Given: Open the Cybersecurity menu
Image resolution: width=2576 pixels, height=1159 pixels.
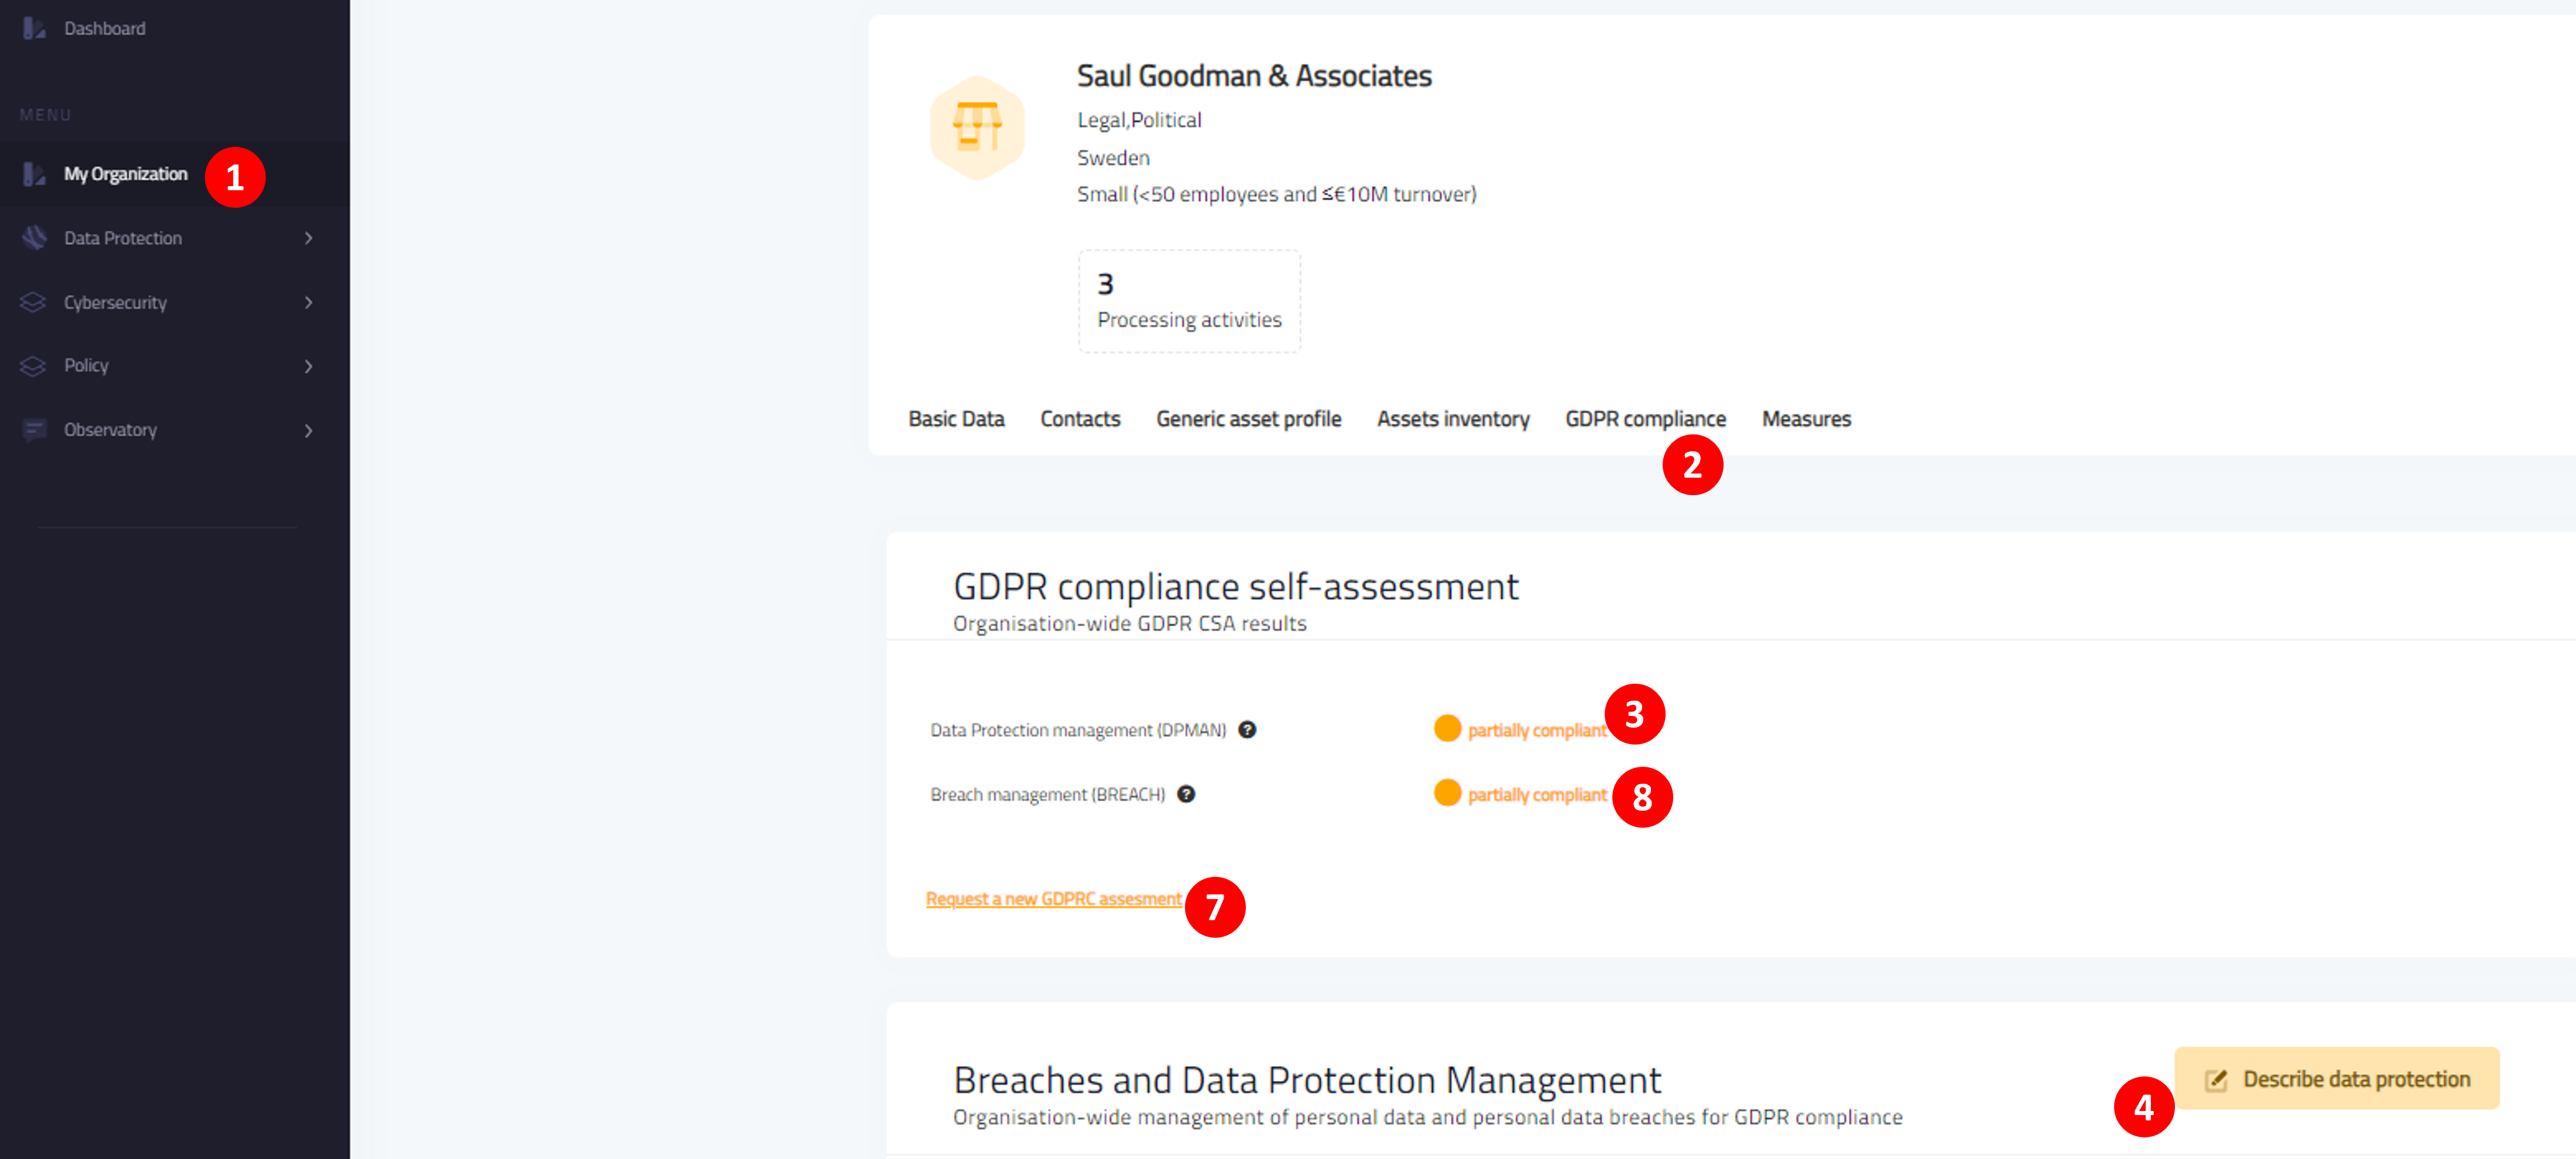Looking at the screenshot, I should (x=115, y=302).
